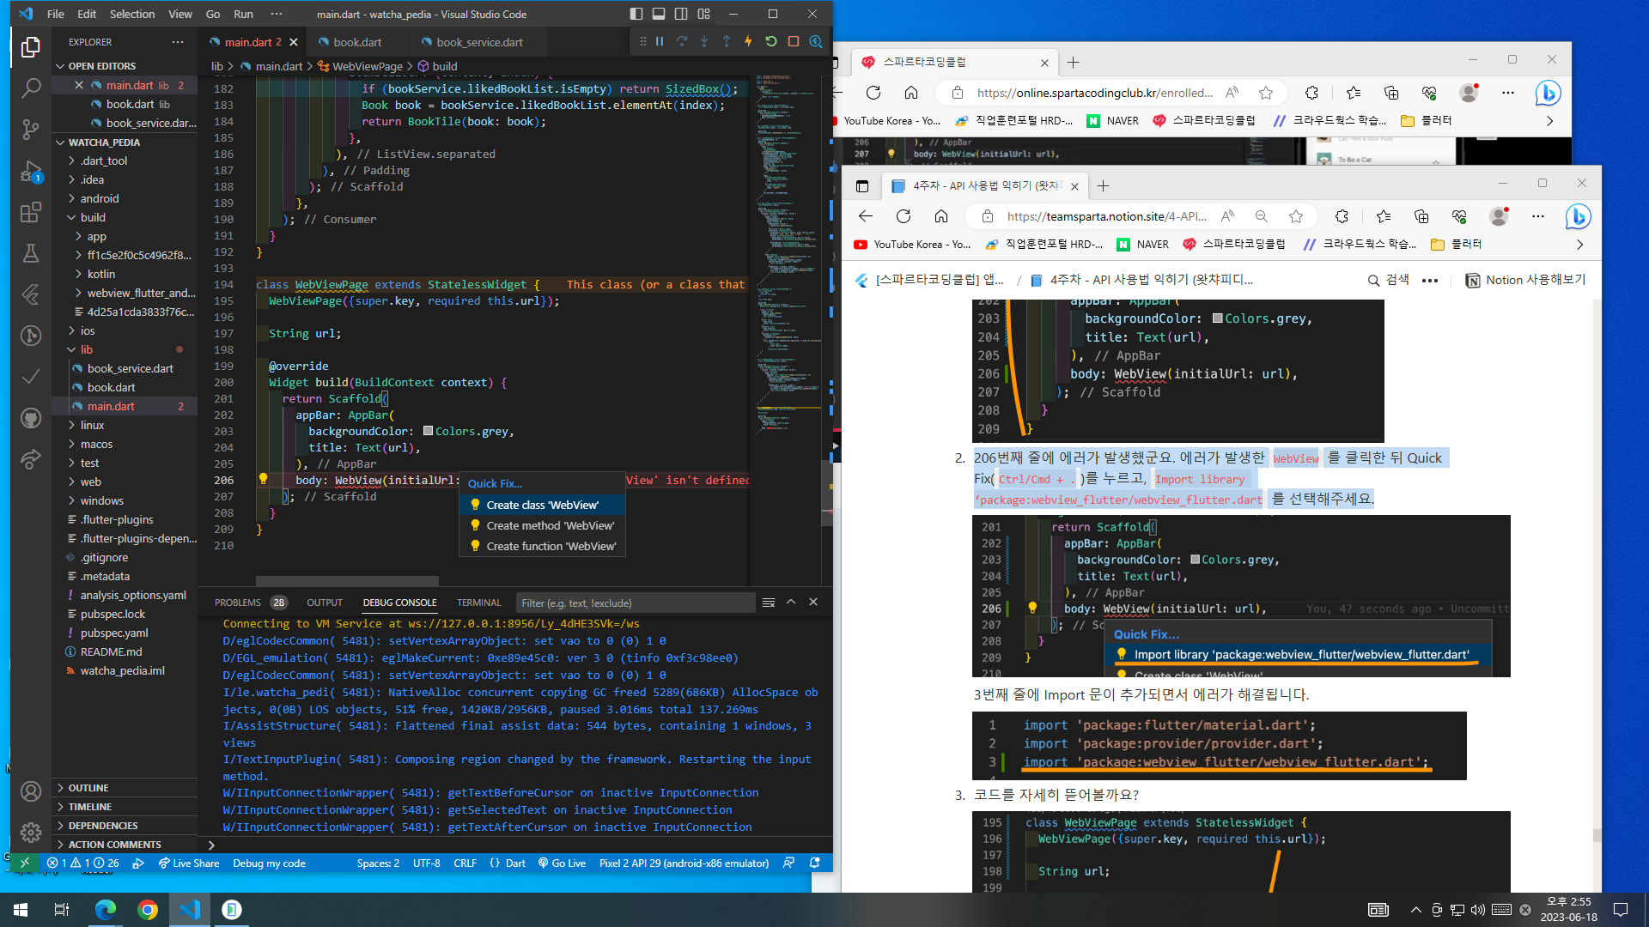Switch to the PROBLEMS panel tab
The width and height of the screenshot is (1649, 927).
pos(250,603)
